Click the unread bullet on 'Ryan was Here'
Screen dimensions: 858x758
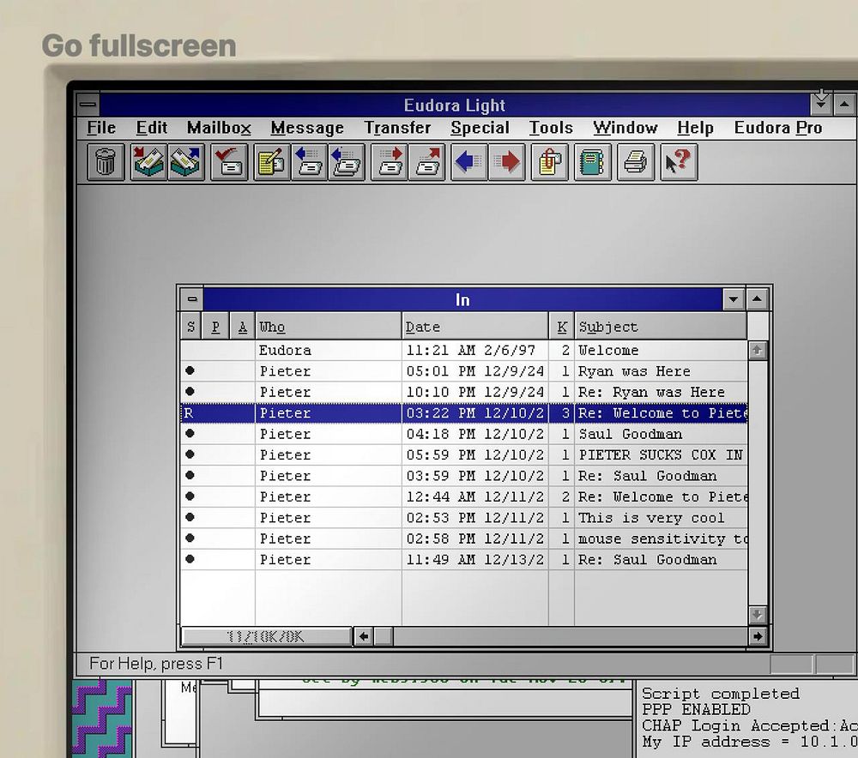pos(190,370)
